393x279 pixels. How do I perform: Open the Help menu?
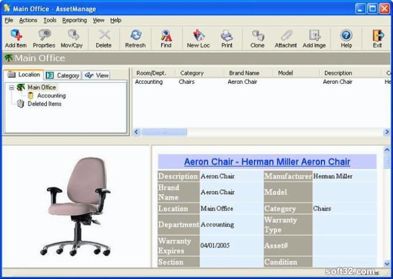[116, 20]
